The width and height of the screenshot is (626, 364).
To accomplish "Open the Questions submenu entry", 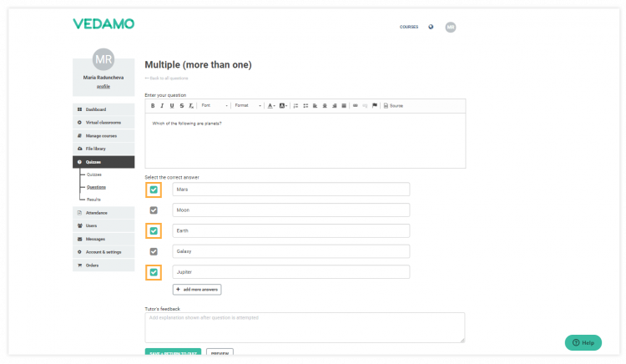I will (96, 187).
